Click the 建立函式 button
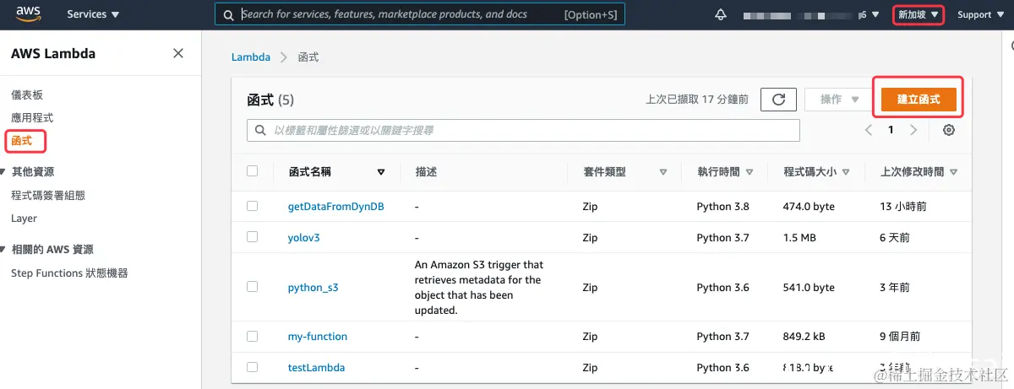 coord(919,100)
